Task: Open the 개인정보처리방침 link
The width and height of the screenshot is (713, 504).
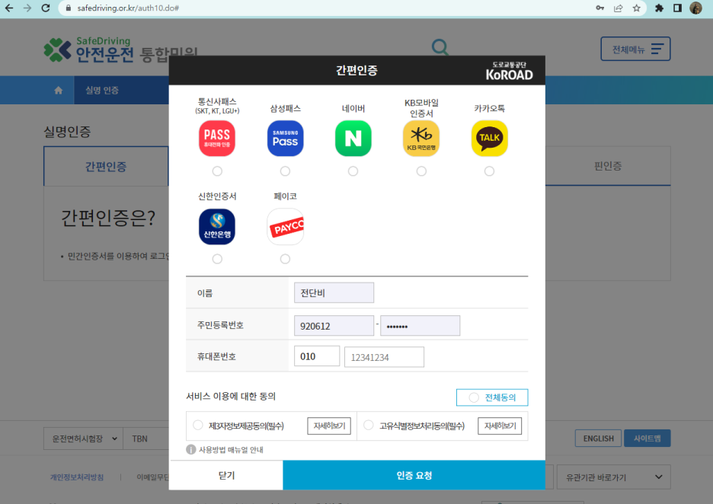Action: point(77,477)
